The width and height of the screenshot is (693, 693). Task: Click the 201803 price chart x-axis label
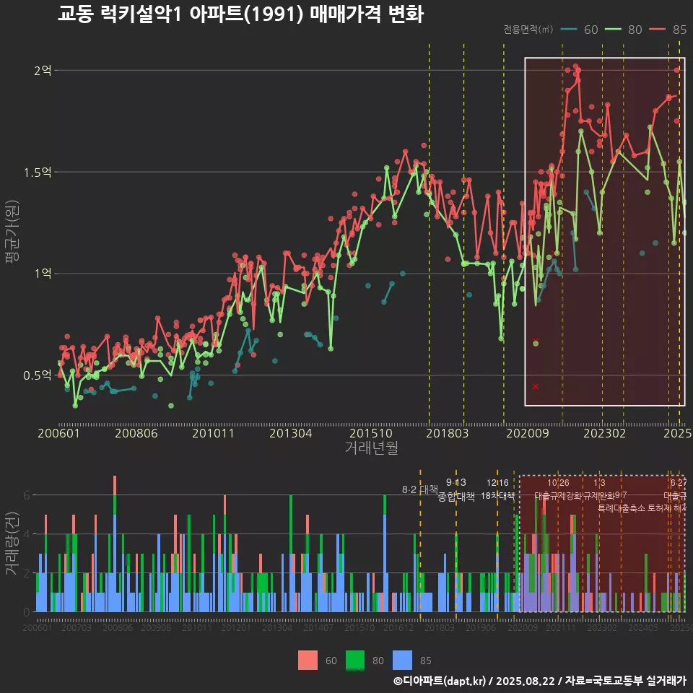[448, 433]
